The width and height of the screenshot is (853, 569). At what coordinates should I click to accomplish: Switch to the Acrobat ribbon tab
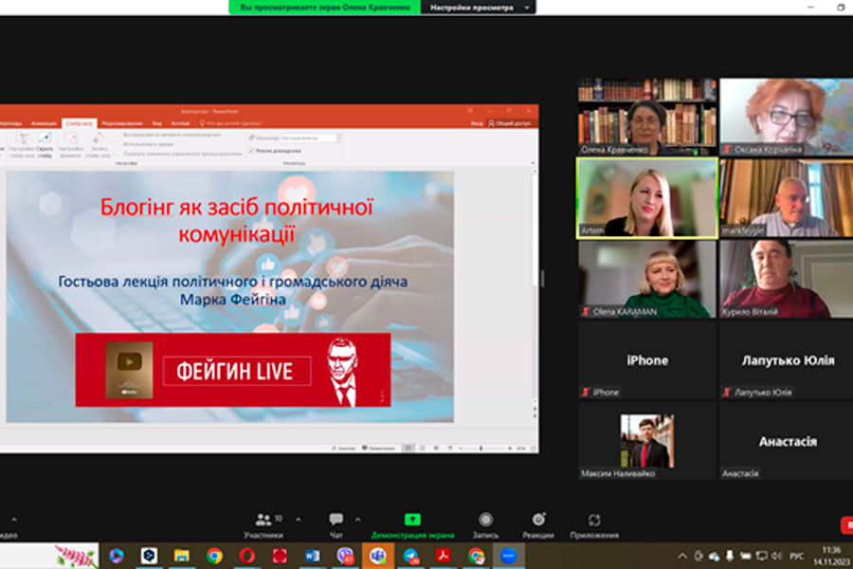click(x=180, y=123)
